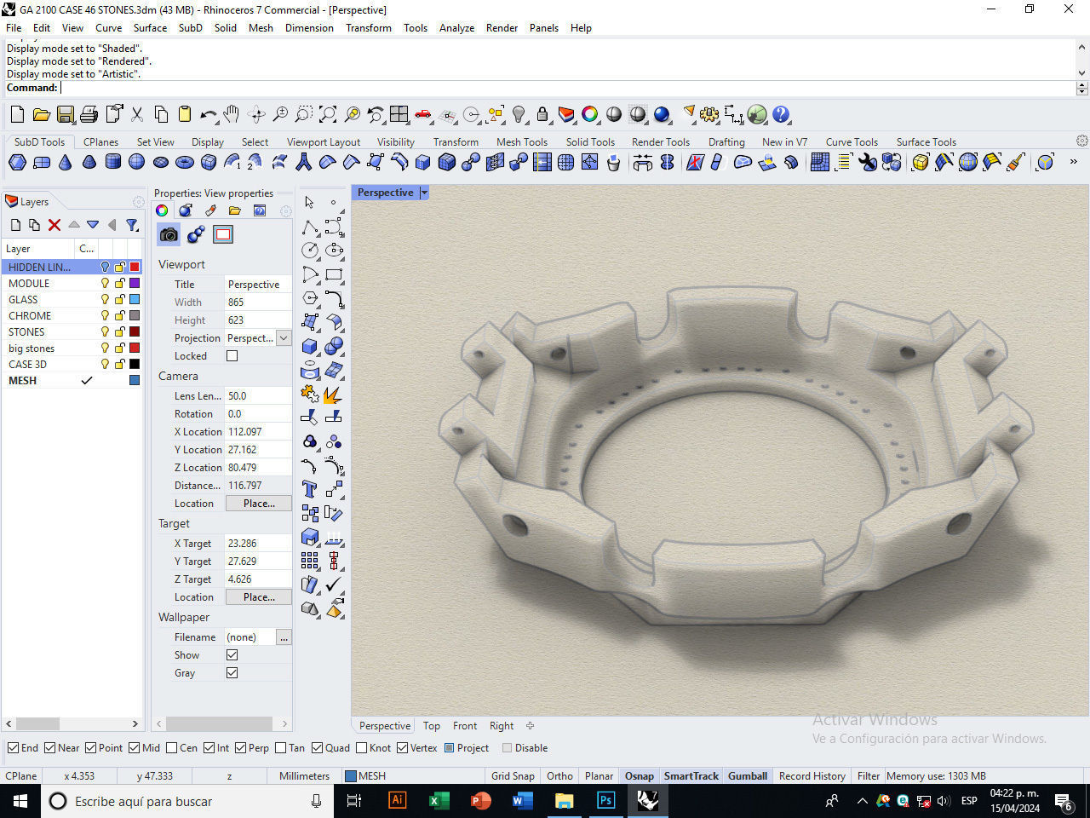The height and width of the screenshot is (818, 1090).
Task: Open a file with the folder icon
Action: [41, 114]
